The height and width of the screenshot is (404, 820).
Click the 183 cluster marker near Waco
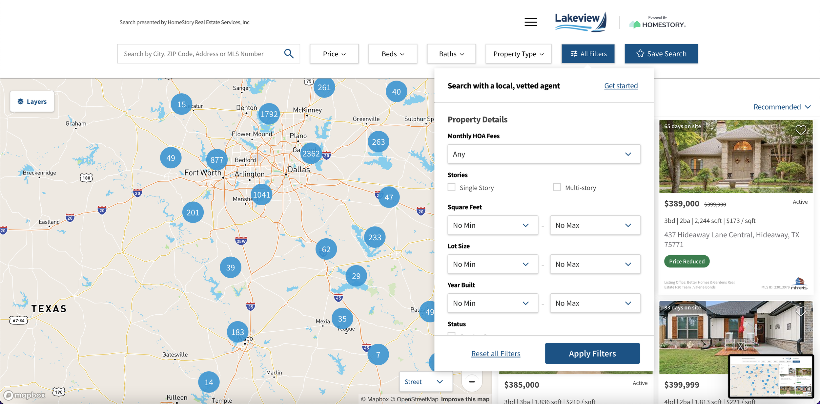(x=237, y=332)
